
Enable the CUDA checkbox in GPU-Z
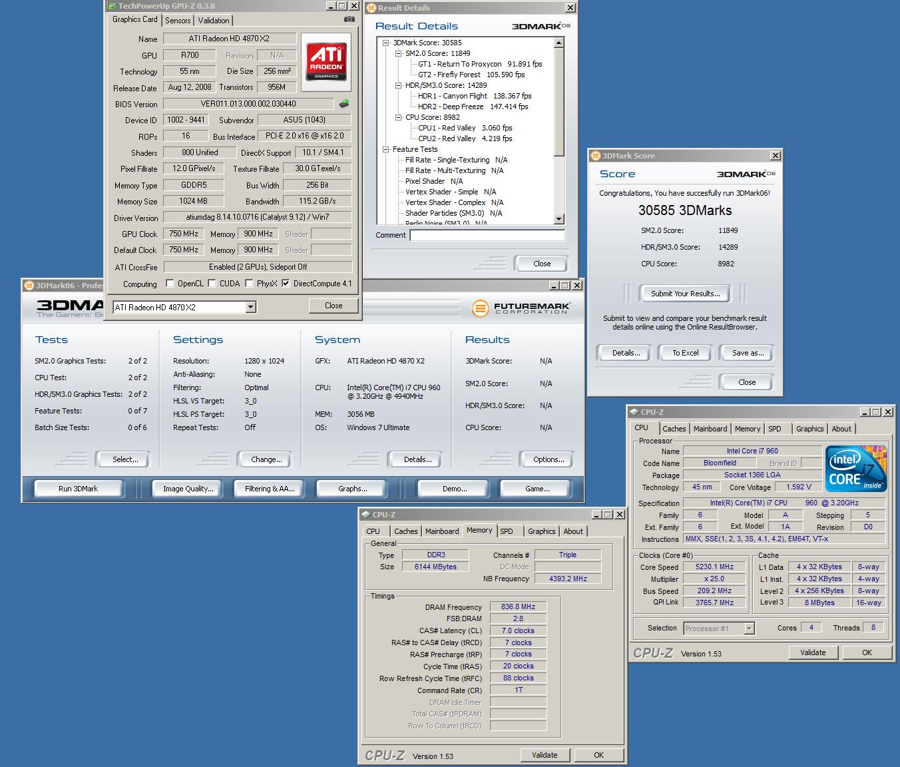(x=212, y=284)
